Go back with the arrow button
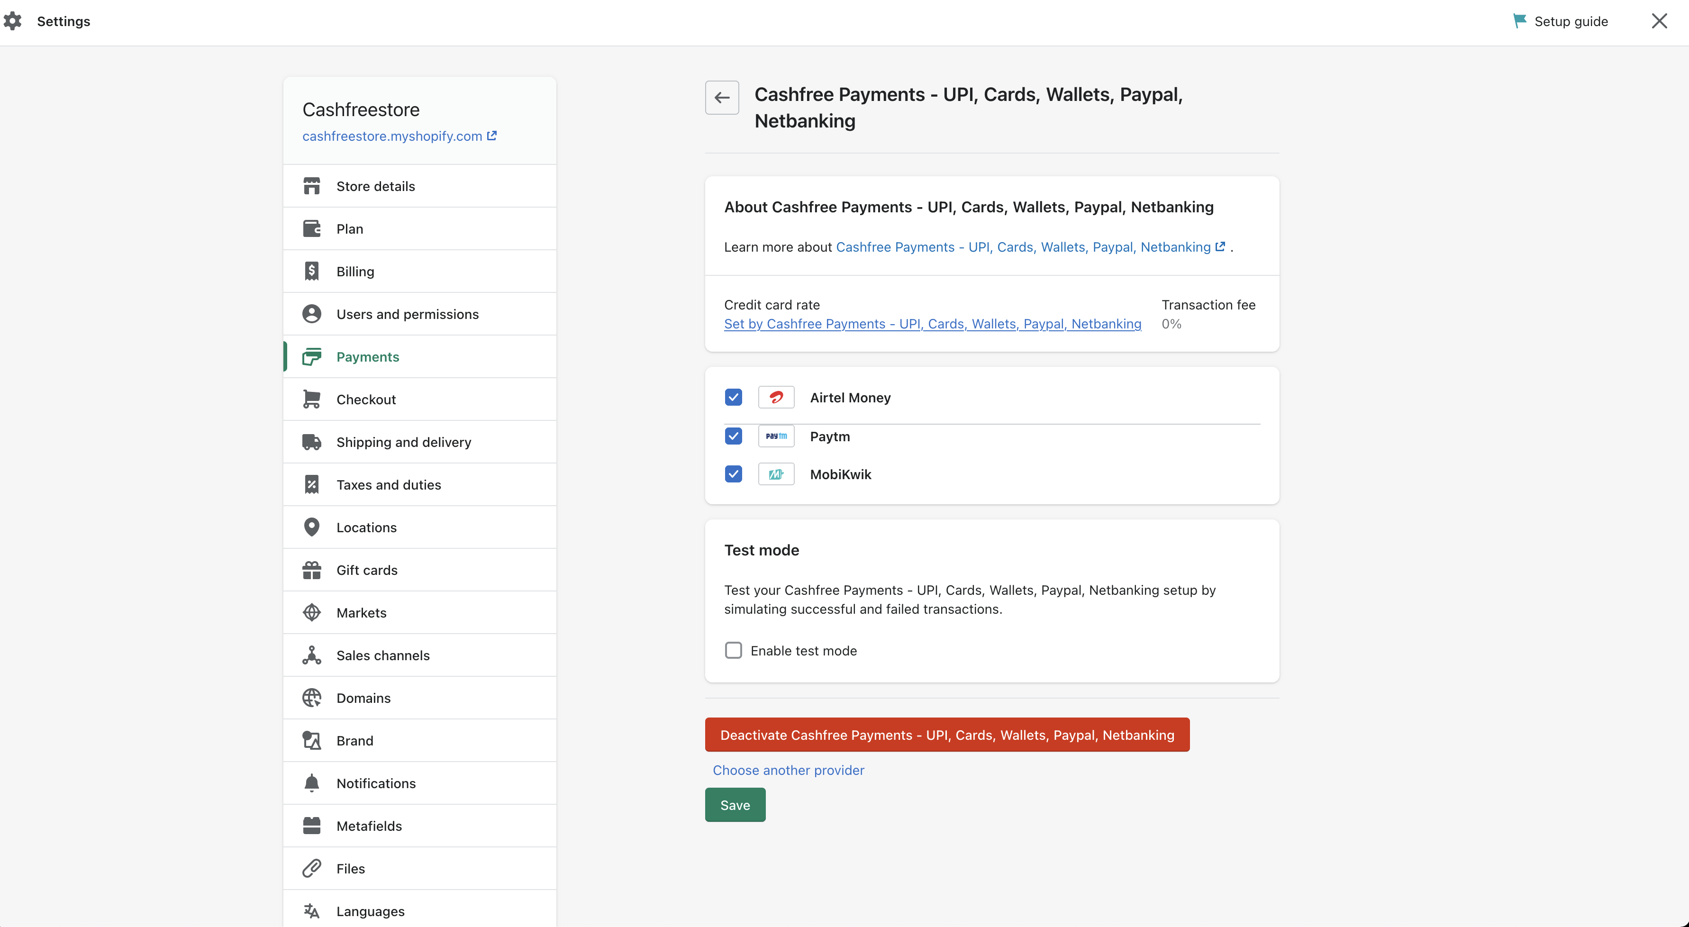 pos(722,98)
